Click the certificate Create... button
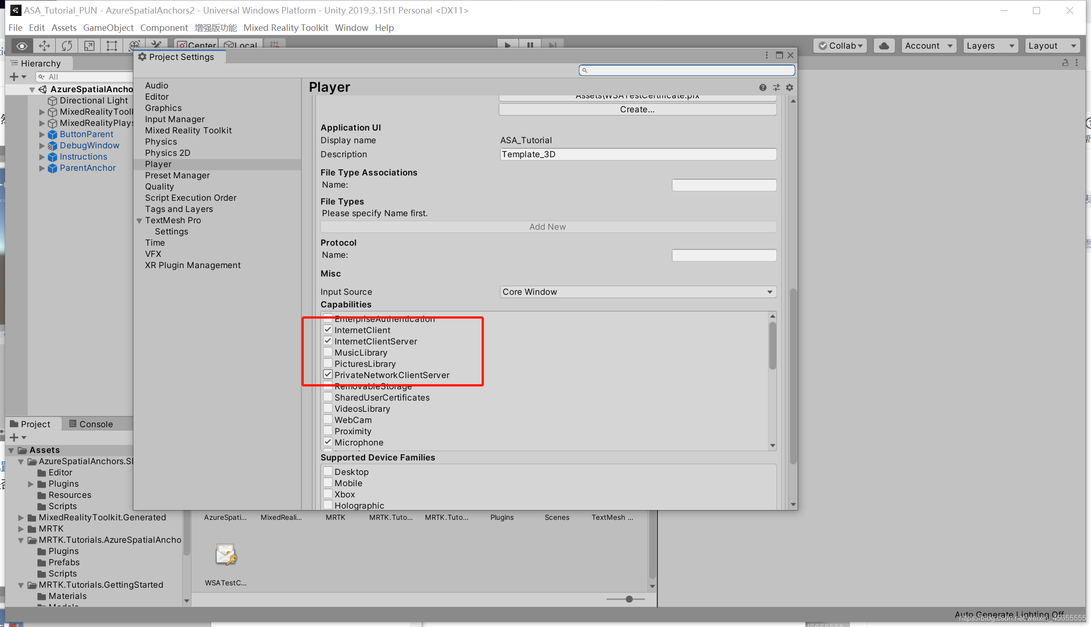The image size is (1091, 627). [x=637, y=109]
